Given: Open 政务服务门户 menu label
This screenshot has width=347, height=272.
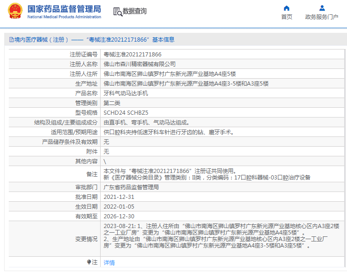Looking at the screenshot, I should coord(322,17).
